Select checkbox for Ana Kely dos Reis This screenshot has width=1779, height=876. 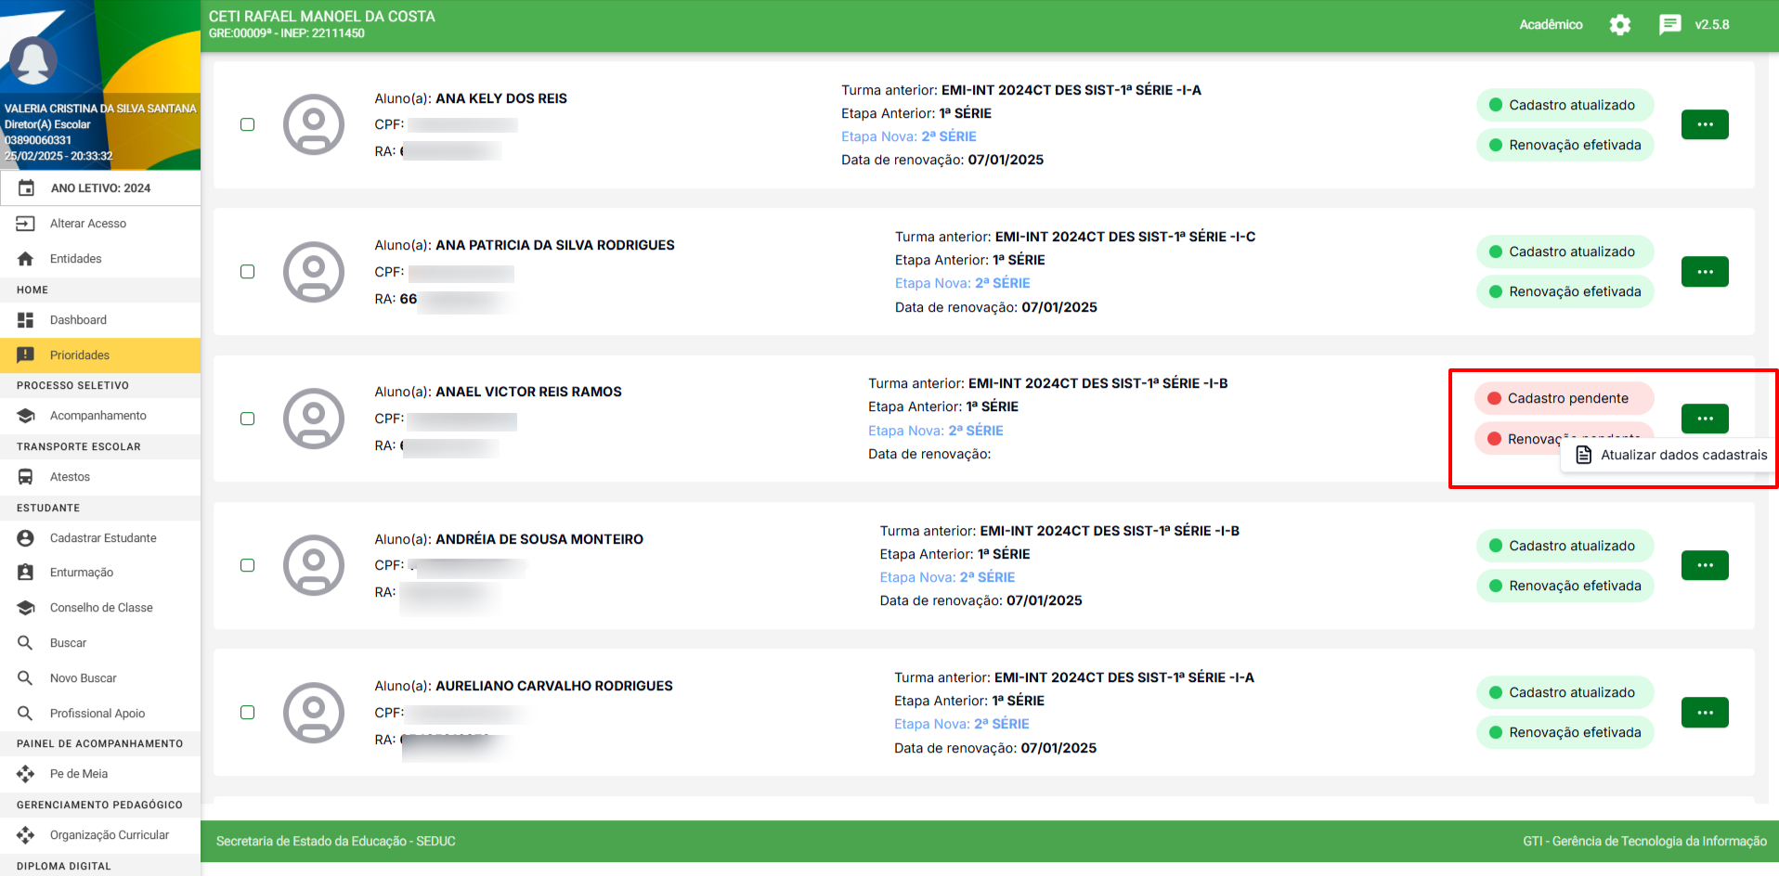pos(247,124)
